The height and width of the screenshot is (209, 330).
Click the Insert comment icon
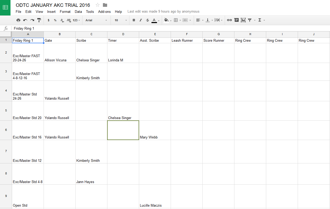[x=236, y=20]
